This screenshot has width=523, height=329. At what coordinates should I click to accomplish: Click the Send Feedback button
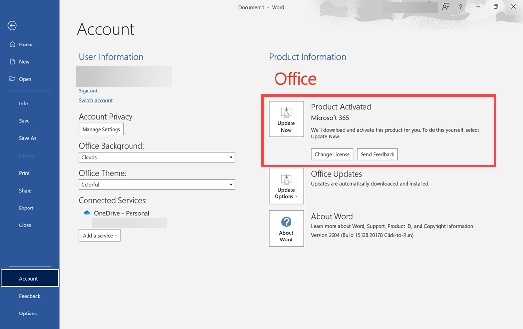click(x=377, y=154)
